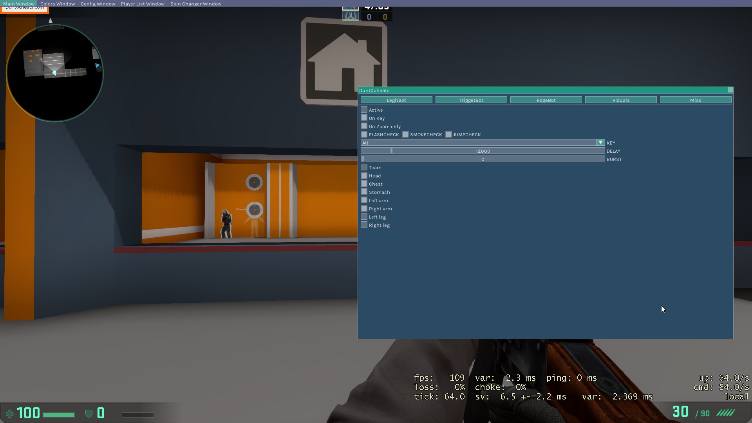Tick the Head hitbox checkbox

click(364, 176)
